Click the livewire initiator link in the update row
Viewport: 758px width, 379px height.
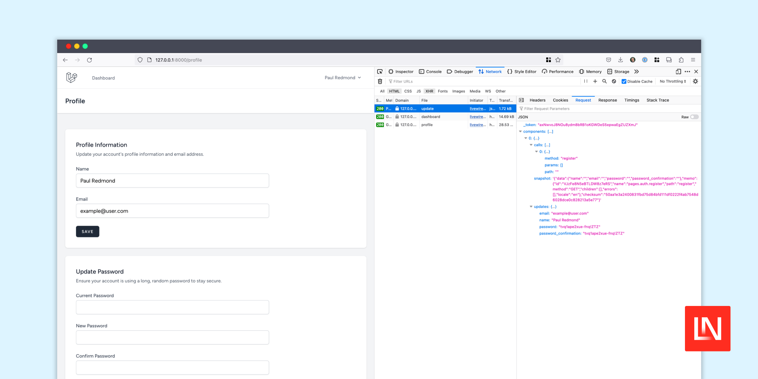(x=478, y=109)
